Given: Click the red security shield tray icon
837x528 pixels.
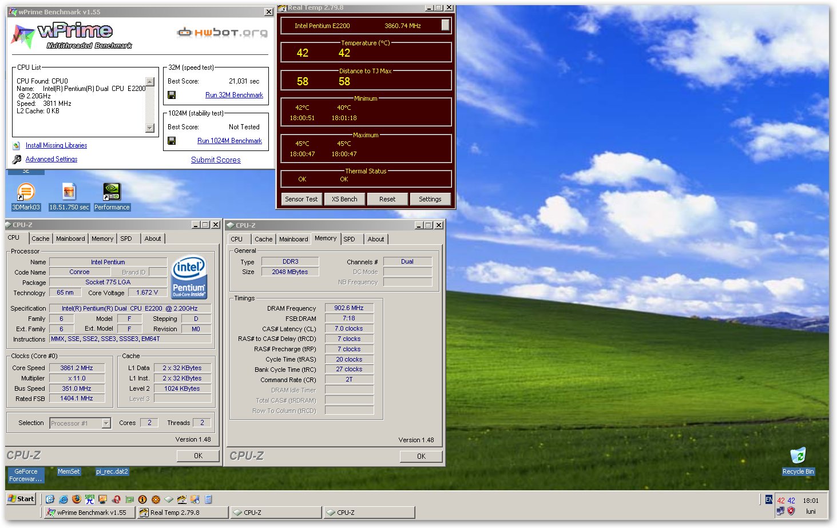Looking at the screenshot, I should tap(791, 511).
